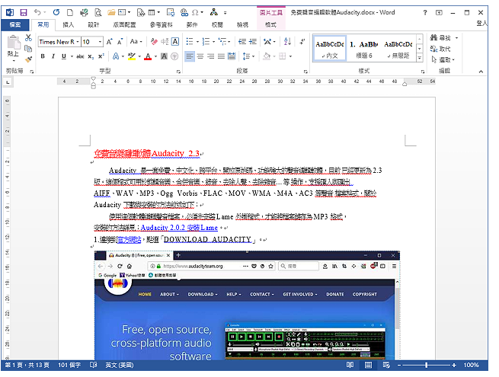Expand the Styles gallery more arrow
Screen dimensions: 499x377
coord(420,58)
